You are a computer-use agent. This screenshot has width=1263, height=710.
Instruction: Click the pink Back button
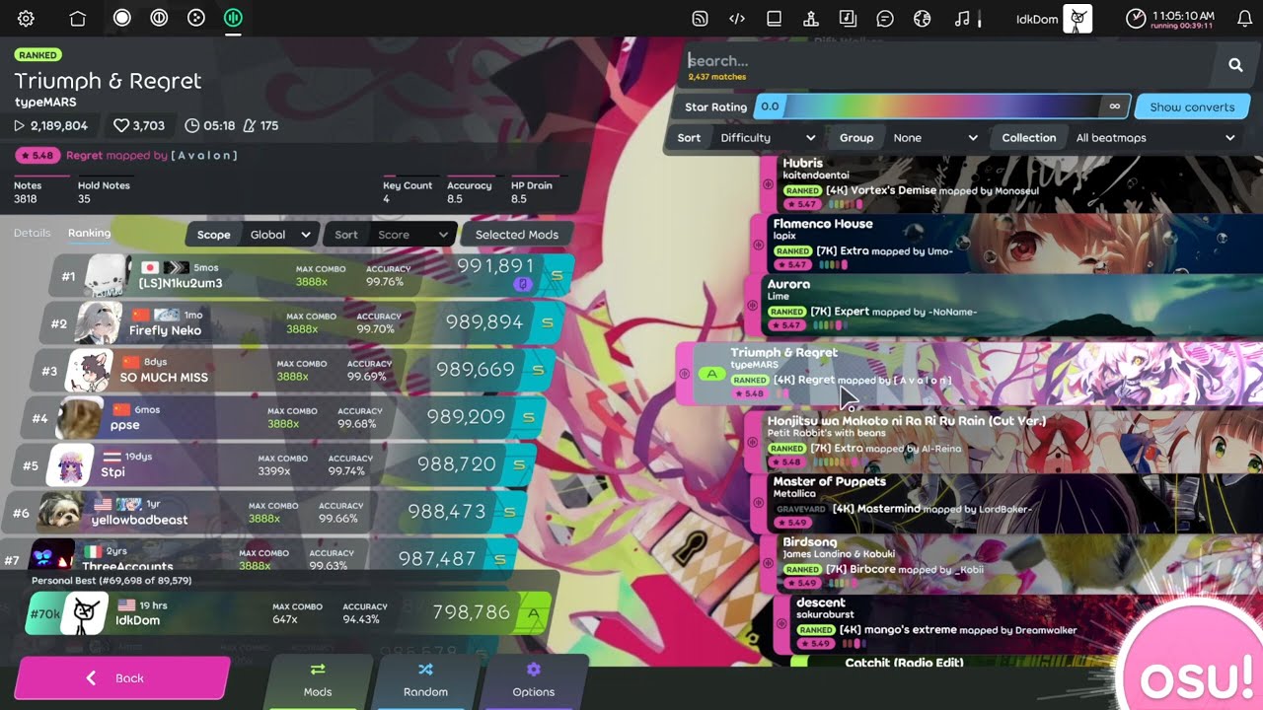point(121,678)
